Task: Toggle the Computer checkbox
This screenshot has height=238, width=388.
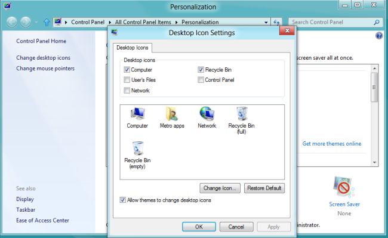Action: 127,70
